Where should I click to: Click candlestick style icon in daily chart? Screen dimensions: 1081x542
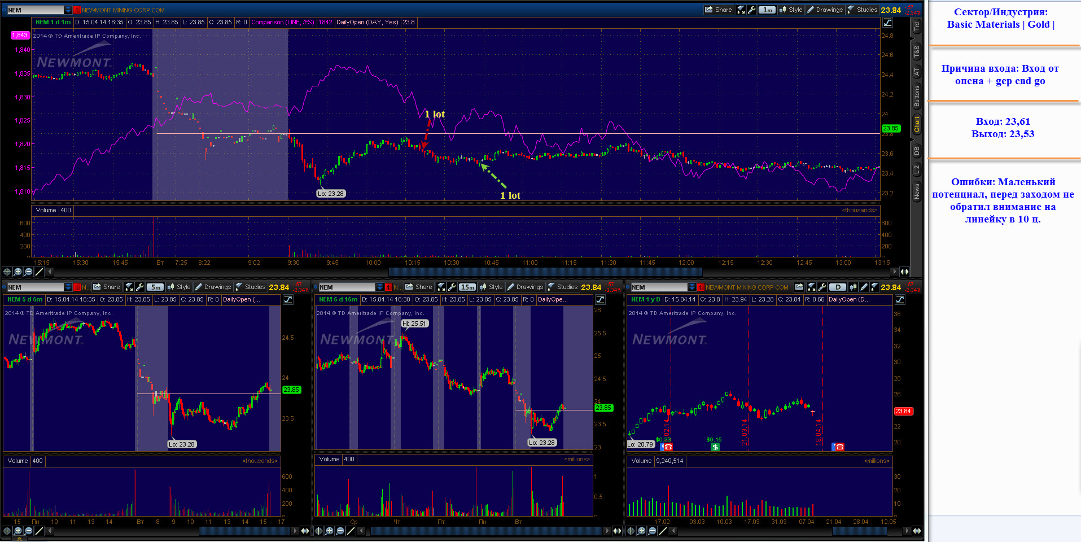pyautogui.click(x=854, y=287)
